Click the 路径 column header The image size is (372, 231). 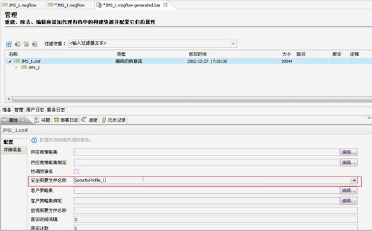tap(301, 54)
